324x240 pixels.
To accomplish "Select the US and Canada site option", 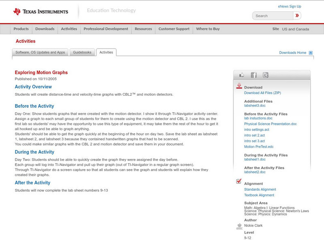I will coord(296,29).
